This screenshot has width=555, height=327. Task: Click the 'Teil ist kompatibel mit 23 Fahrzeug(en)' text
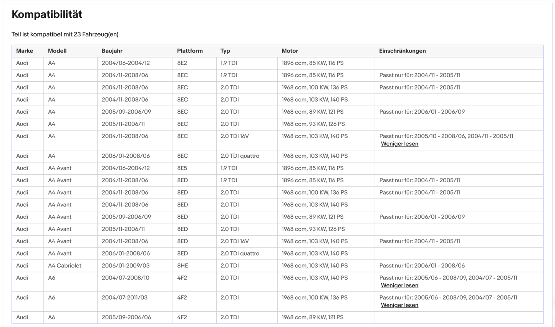coord(65,35)
